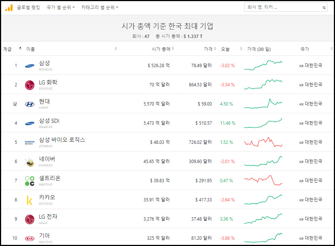Sort by the 국가 country column arrows
Viewport: 335px width, 246px height.
tap(331, 48)
